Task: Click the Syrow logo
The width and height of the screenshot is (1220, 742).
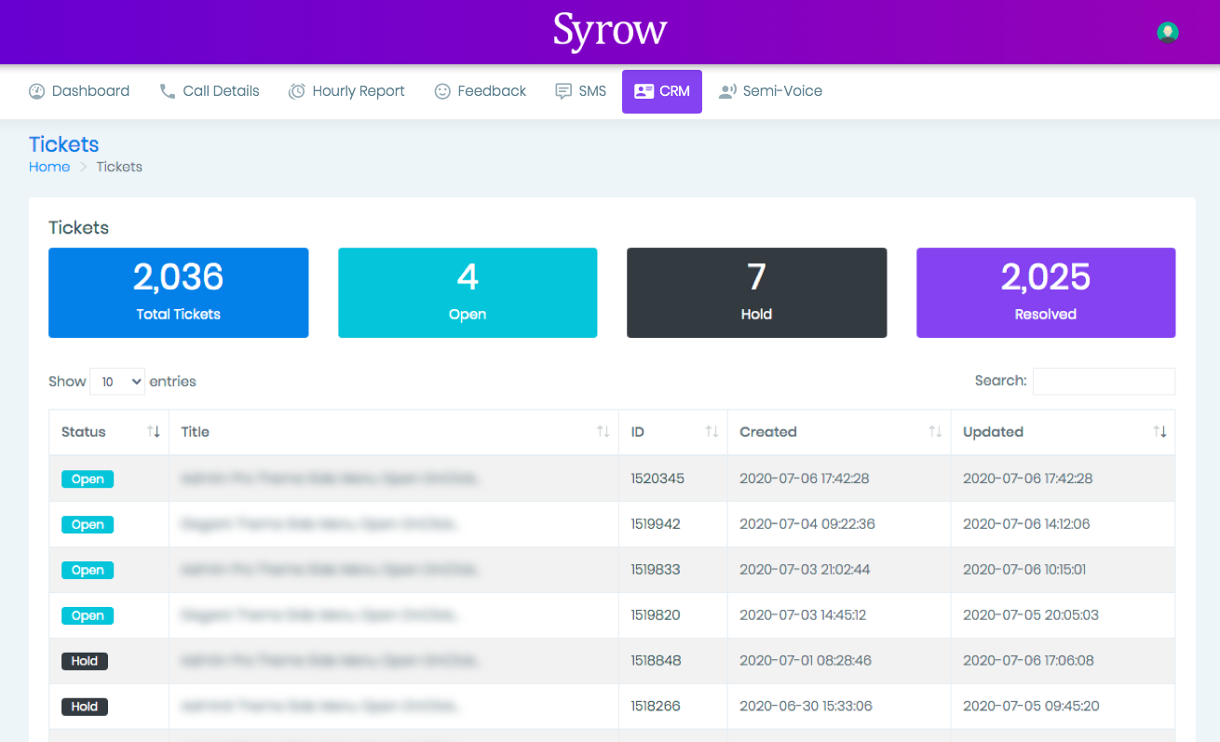Action: pos(610,31)
